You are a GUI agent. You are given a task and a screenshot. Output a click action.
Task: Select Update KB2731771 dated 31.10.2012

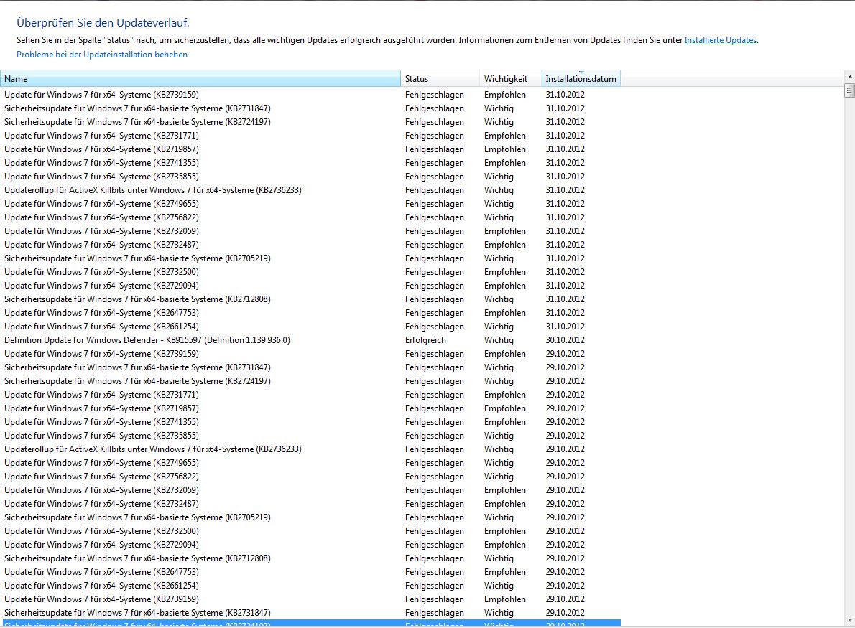[310, 136]
